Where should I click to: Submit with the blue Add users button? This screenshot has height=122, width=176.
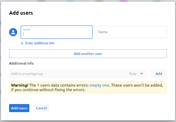[x=19, y=108]
